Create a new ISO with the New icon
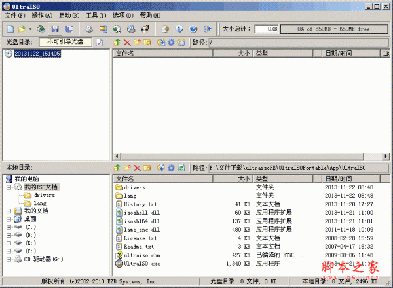The width and height of the screenshot is (393, 288). (10, 29)
